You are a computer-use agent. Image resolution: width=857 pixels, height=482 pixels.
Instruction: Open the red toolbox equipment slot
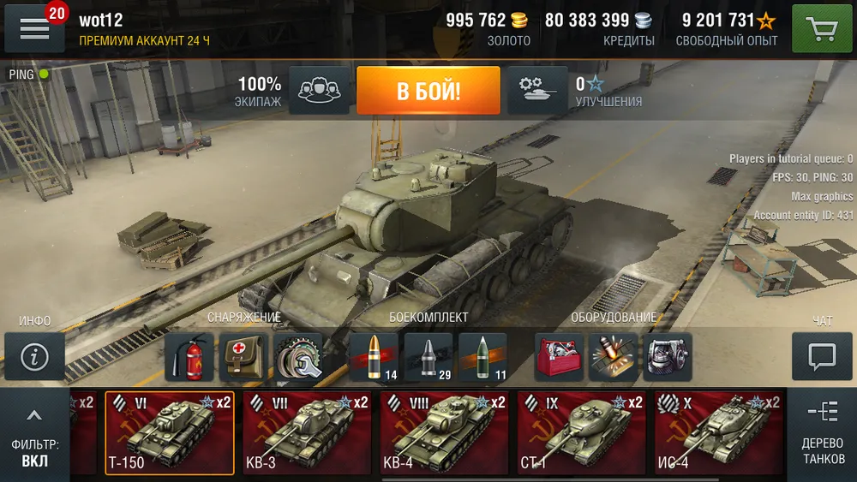point(559,357)
